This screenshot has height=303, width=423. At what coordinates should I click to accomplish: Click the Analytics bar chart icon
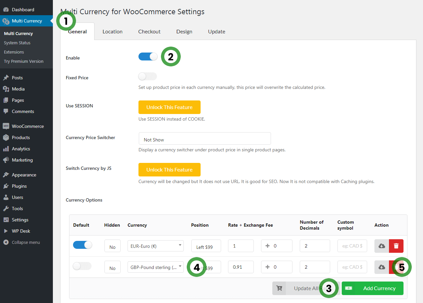pyautogui.click(x=6, y=149)
